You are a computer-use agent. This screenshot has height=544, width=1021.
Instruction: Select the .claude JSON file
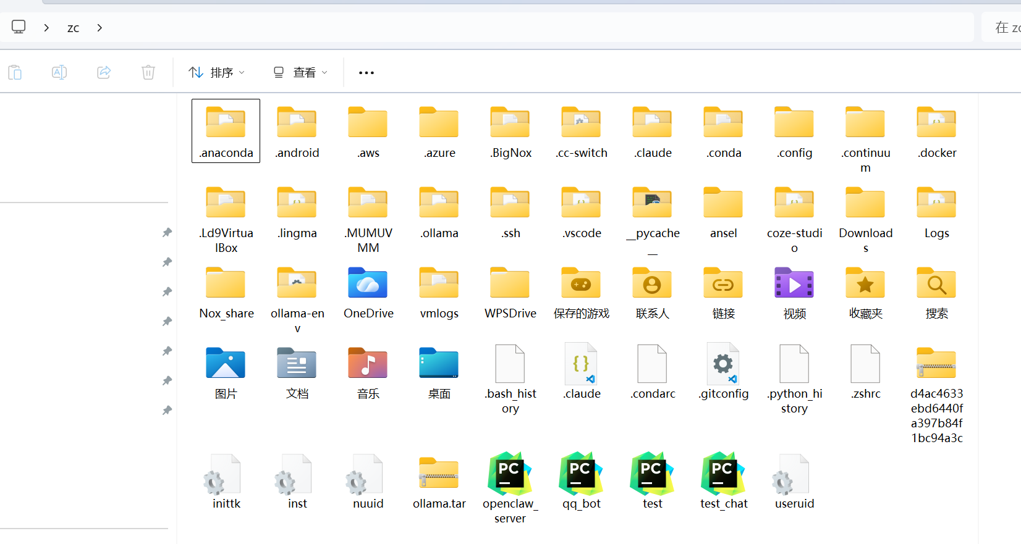[582, 372]
